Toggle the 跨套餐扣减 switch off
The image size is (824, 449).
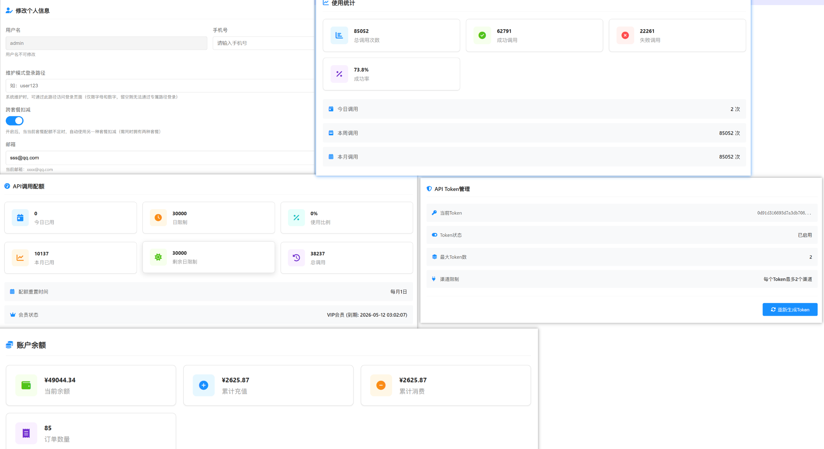(x=15, y=121)
